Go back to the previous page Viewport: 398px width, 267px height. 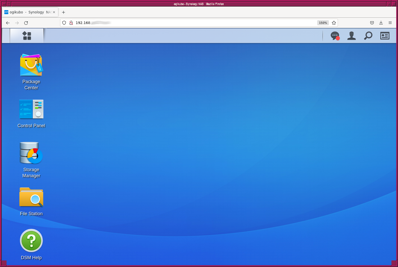(8, 23)
